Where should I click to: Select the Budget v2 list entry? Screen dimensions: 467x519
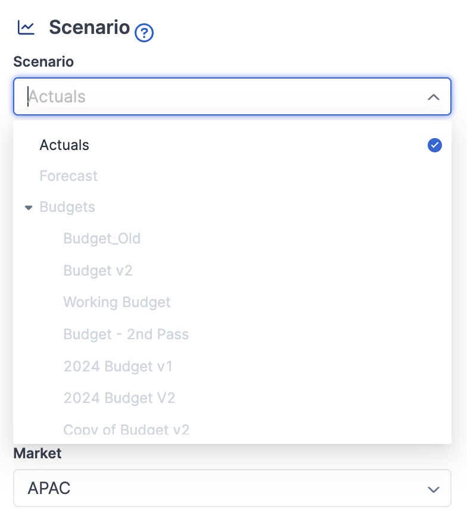tap(98, 270)
